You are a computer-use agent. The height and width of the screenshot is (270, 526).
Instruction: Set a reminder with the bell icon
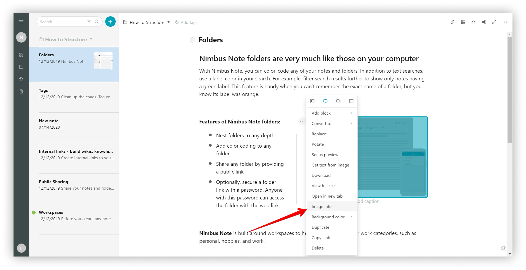[x=474, y=22]
